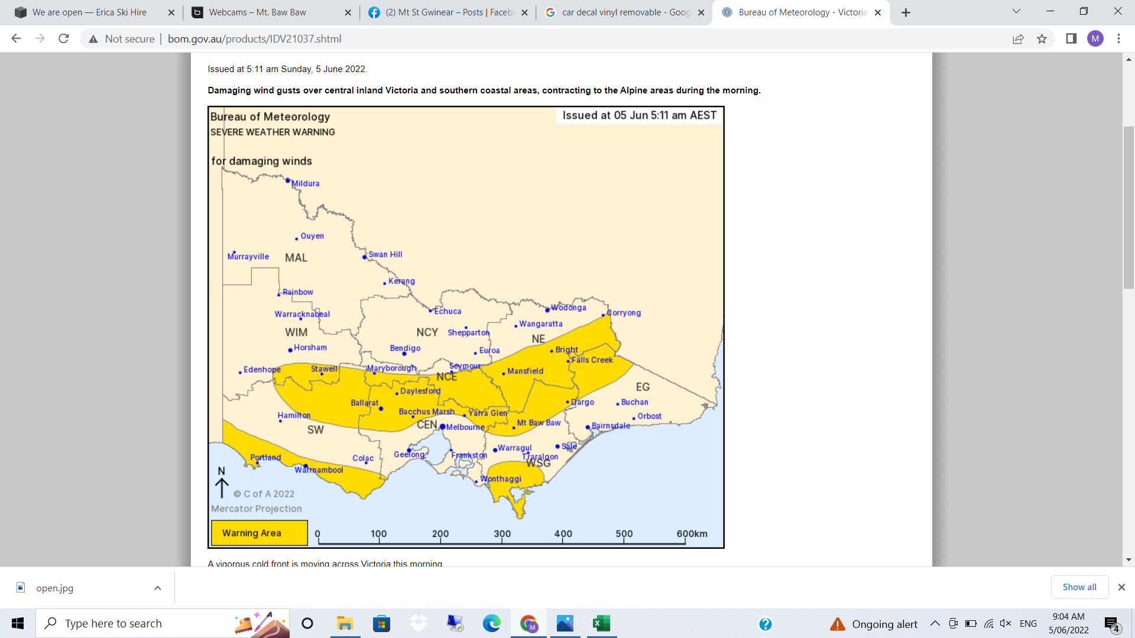
Task: Click the purple M profile avatar
Action: 1097,39
